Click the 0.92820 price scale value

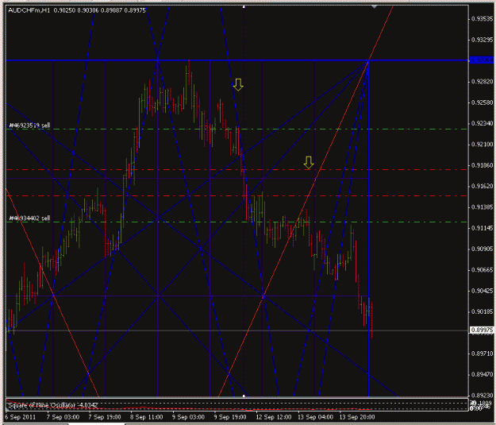482,81
